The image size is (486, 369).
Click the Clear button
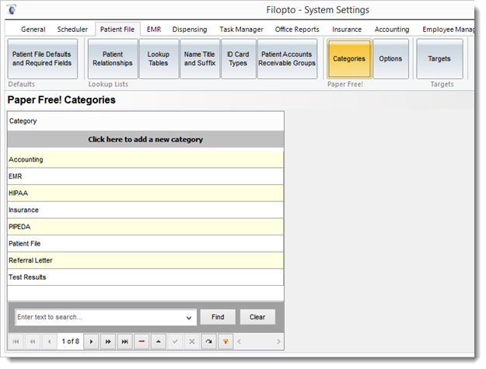pyautogui.click(x=257, y=317)
